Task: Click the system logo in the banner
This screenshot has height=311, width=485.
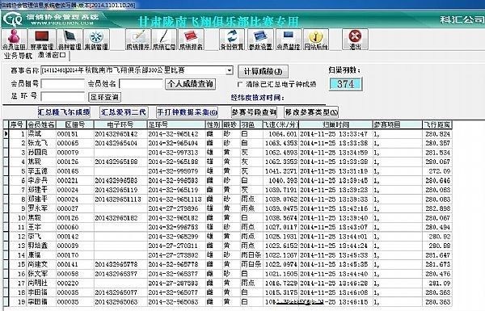Action: pyautogui.click(x=12, y=19)
